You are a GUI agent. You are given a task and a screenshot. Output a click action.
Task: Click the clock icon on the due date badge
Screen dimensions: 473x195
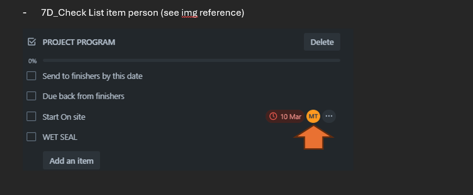tap(273, 116)
